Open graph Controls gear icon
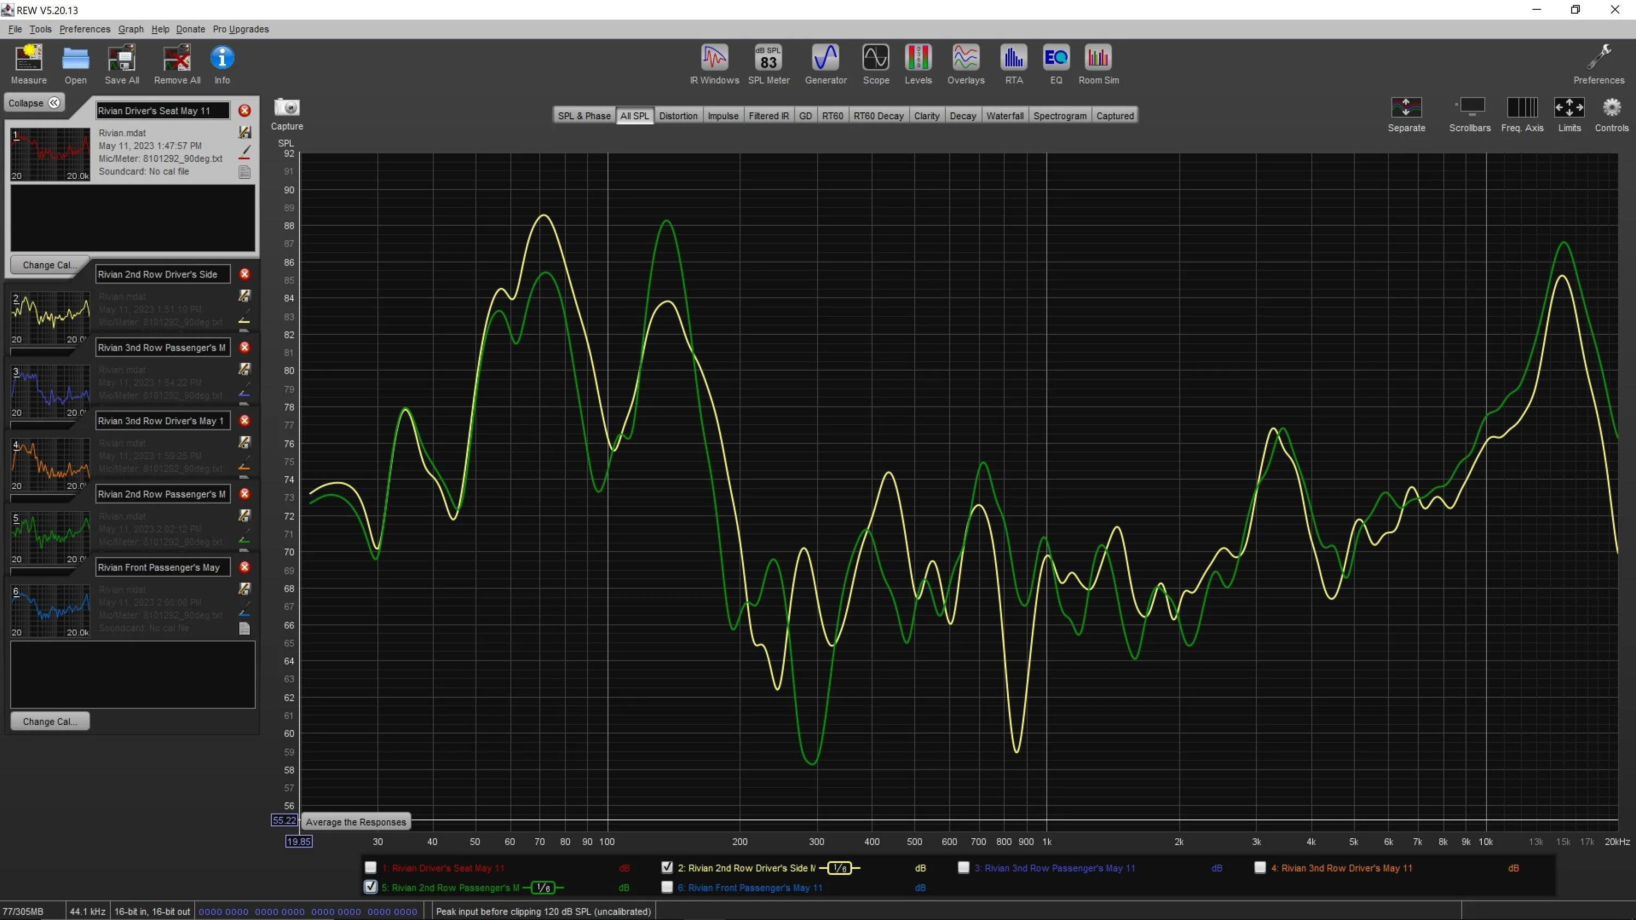The height and width of the screenshot is (920, 1636). click(1612, 114)
